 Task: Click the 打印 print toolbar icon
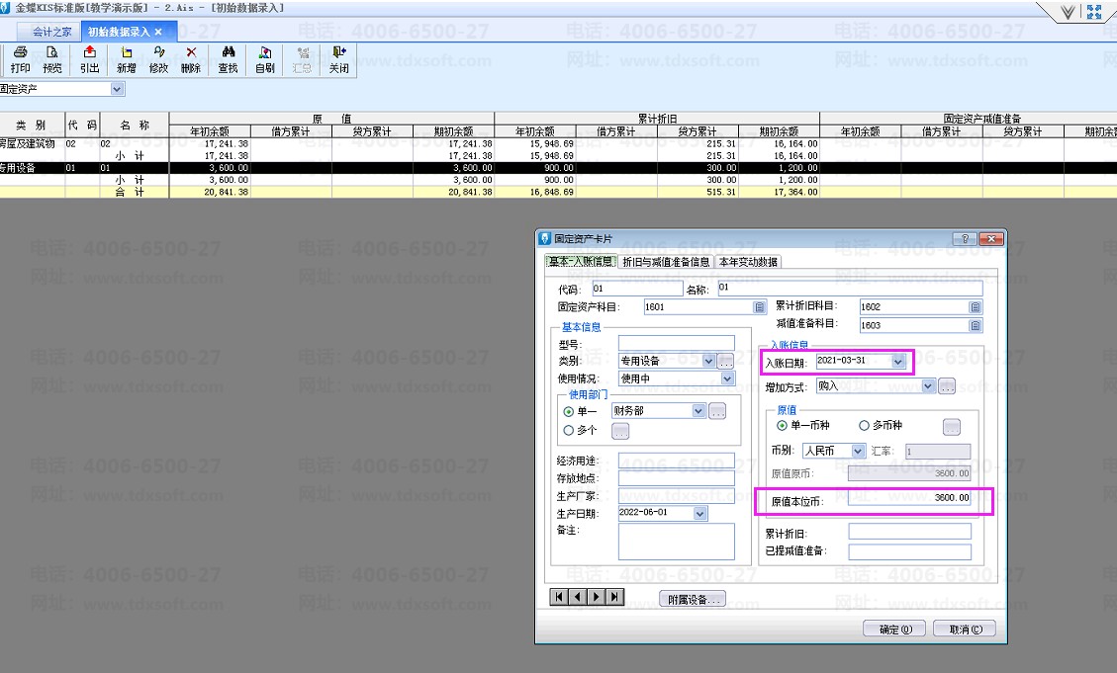[20, 59]
